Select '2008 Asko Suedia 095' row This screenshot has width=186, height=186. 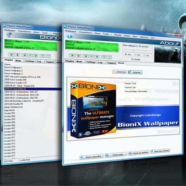(16, 80)
